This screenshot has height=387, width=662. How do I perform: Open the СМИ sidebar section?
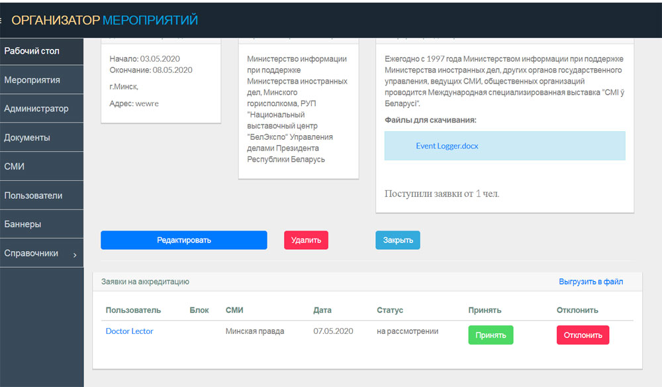41,166
